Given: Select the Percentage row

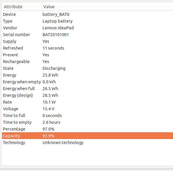Looking at the screenshot, I should (87, 129).
